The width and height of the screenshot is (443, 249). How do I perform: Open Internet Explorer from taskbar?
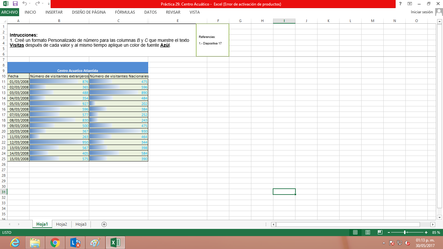click(15, 242)
